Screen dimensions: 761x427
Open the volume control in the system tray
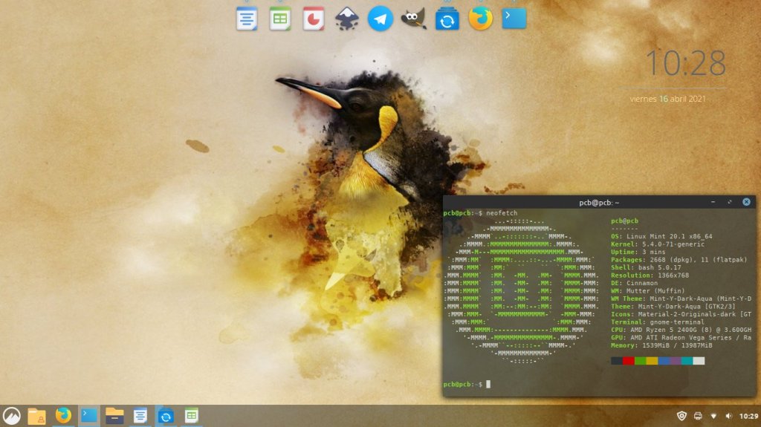728,416
